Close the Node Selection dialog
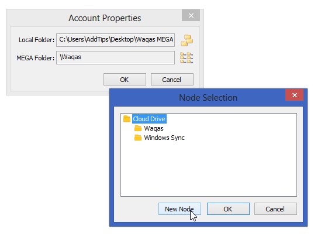This screenshot has width=314, height=236. (x=294, y=95)
